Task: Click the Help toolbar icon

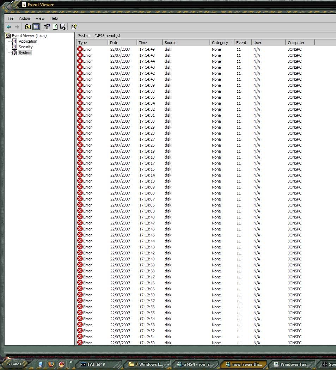Action: point(74,26)
